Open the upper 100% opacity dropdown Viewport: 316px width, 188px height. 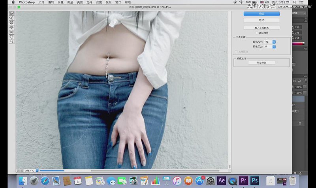(x=305, y=87)
